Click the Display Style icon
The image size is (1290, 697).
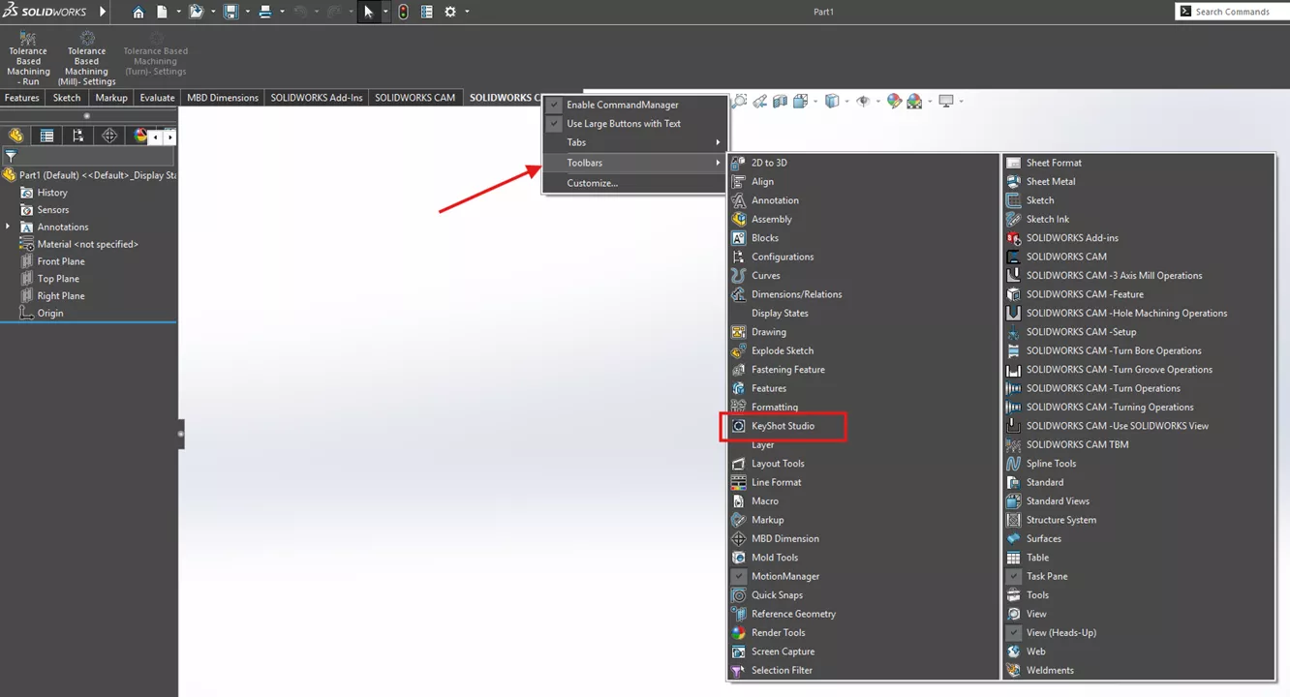(x=831, y=101)
